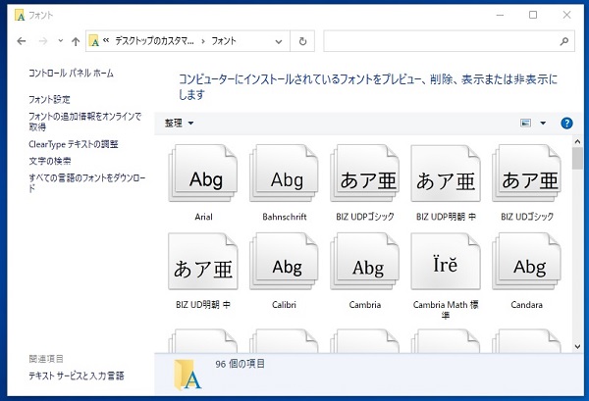589x401 pixels.
Task: Open テキスト サービスと入力言語 link
Action: pyautogui.click(x=77, y=376)
